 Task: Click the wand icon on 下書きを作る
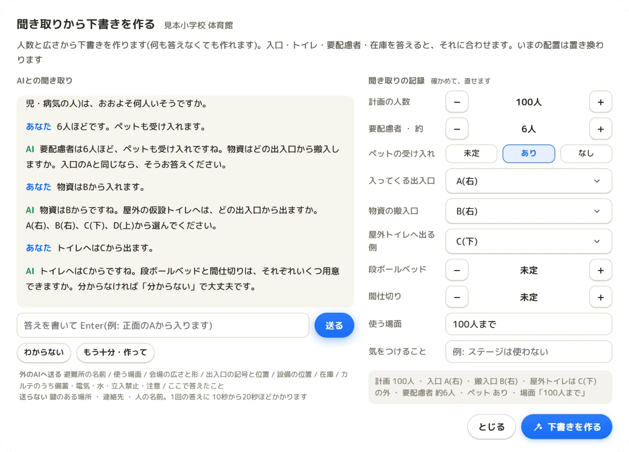[x=538, y=427]
